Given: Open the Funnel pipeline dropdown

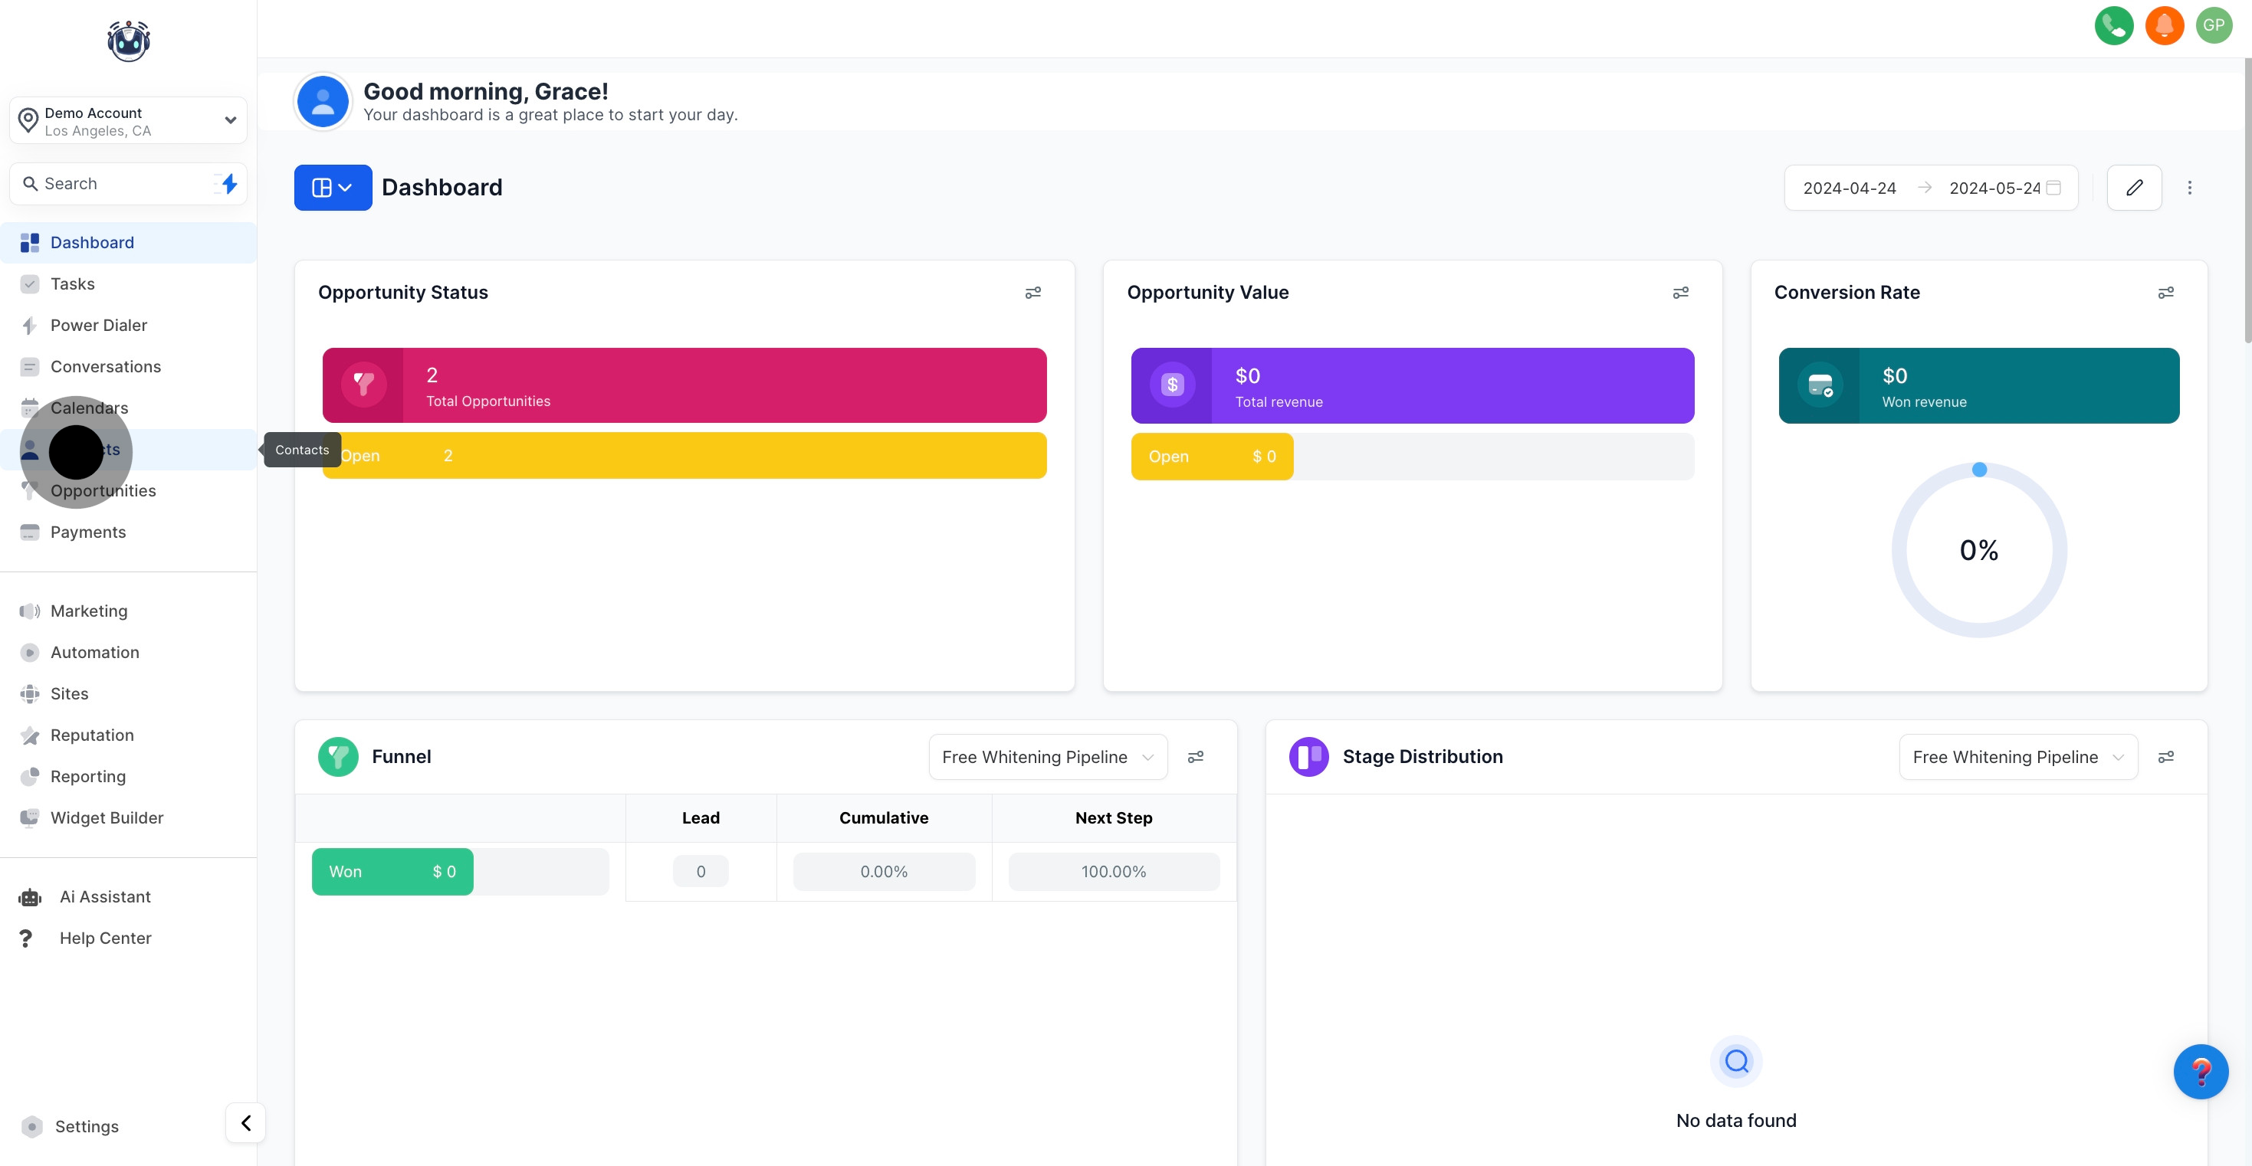Looking at the screenshot, I should pyautogui.click(x=1047, y=757).
